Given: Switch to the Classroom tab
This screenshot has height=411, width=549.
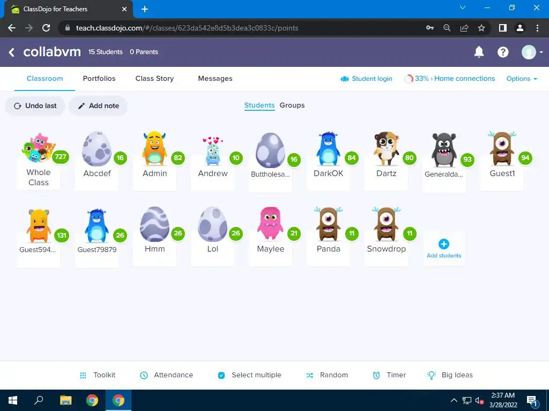Looking at the screenshot, I should 45,79.
